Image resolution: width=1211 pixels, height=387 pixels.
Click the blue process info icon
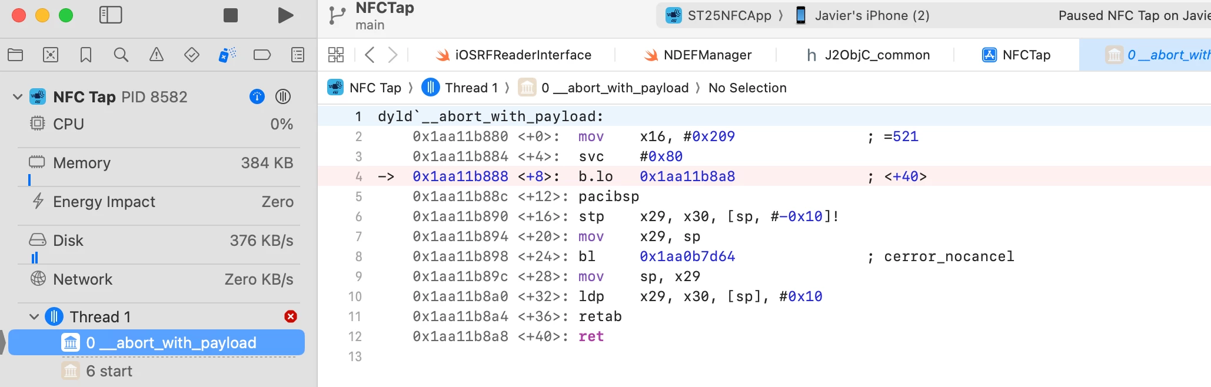coord(257,96)
